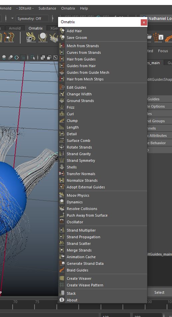
Task: Open the Ornatrix menu in menu bar
Action: (x=68, y=8)
